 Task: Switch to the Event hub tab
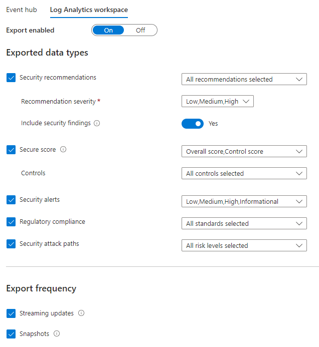(22, 10)
